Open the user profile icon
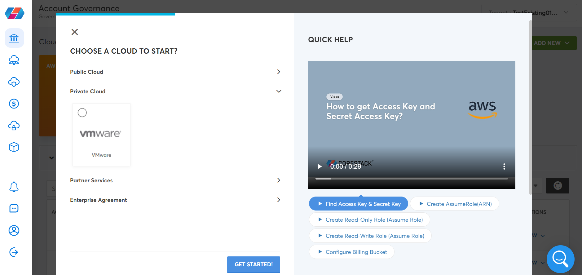The height and width of the screenshot is (275, 582). click(14, 230)
